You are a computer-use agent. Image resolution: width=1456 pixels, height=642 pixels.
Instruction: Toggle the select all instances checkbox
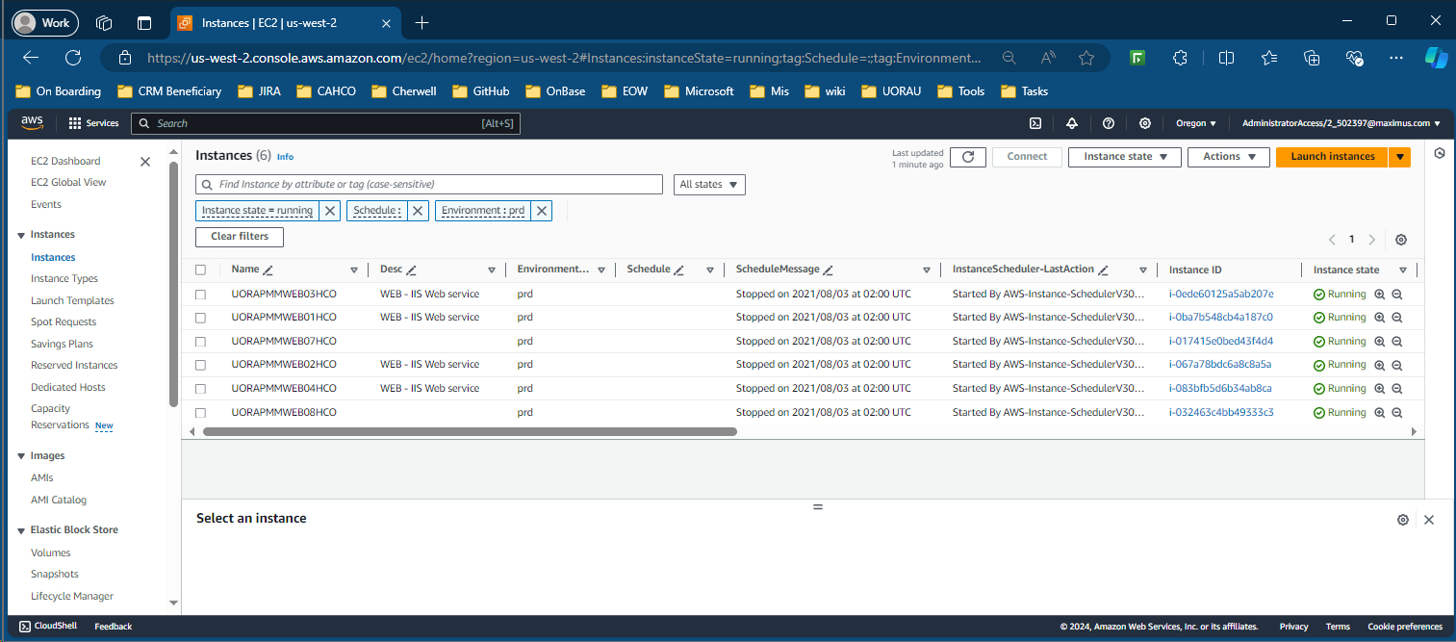click(x=200, y=270)
